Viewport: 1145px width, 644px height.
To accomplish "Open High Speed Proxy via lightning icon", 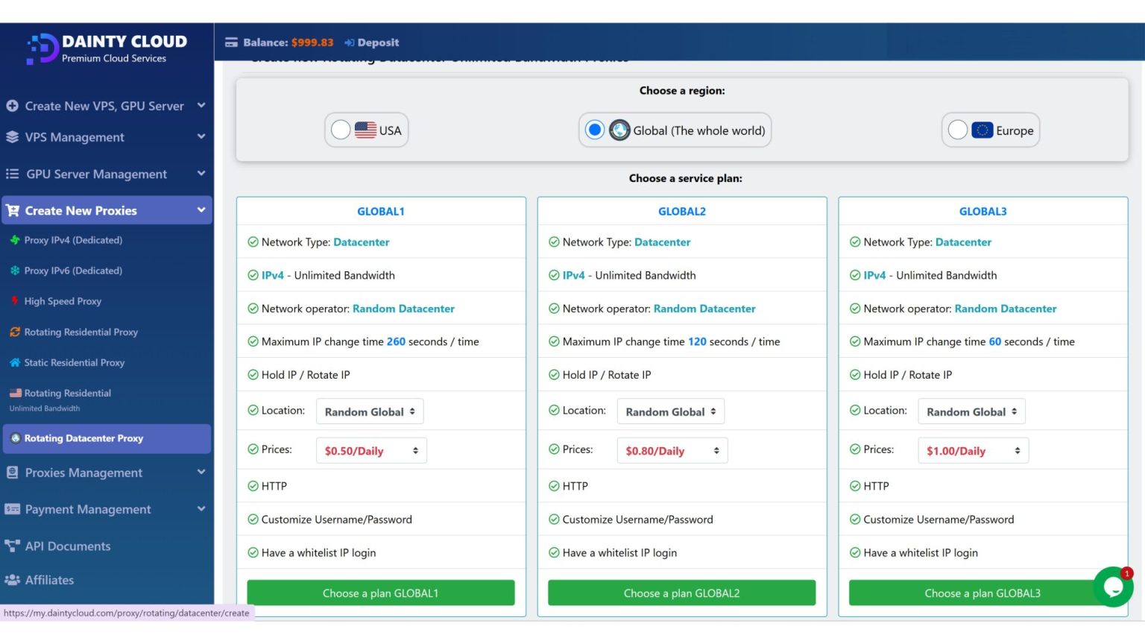I will pos(16,301).
